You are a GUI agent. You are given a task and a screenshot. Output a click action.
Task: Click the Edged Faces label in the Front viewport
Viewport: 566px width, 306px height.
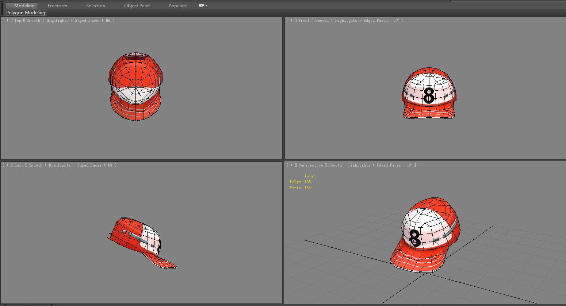point(375,20)
